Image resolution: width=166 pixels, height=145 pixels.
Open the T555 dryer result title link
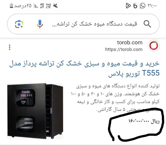(84, 68)
